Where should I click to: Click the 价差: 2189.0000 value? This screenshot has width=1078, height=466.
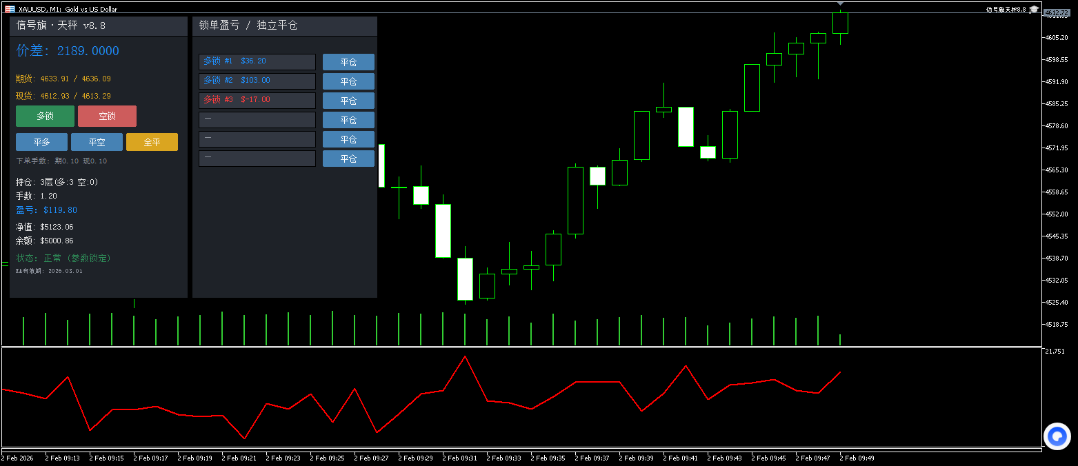click(68, 51)
